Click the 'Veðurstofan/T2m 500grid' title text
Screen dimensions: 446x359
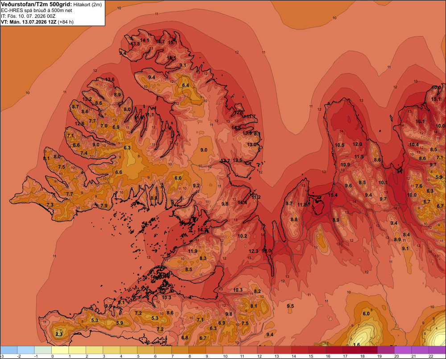37,4
